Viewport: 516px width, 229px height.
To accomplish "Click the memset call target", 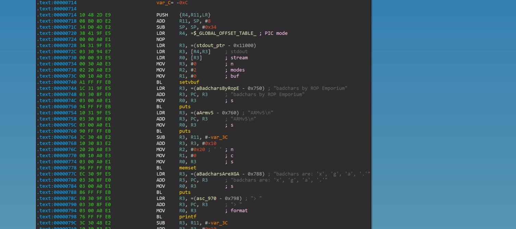I will 187,168.
